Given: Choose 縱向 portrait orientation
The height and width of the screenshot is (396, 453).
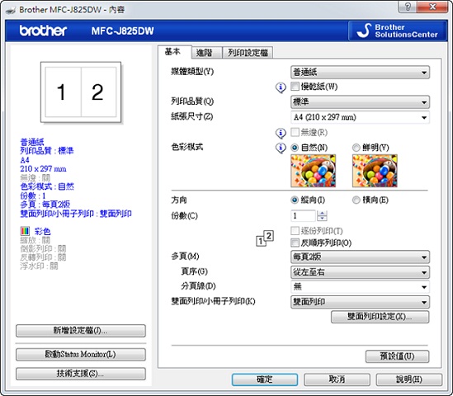Looking at the screenshot, I should tap(295, 200).
